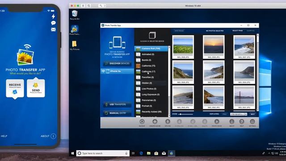Tap HELP link on phone screen
The image size is (286, 161).
click(4, 136)
